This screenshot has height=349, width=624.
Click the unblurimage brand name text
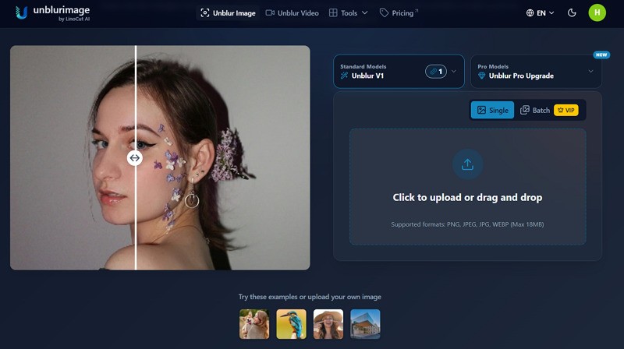[x=62, y=10]
